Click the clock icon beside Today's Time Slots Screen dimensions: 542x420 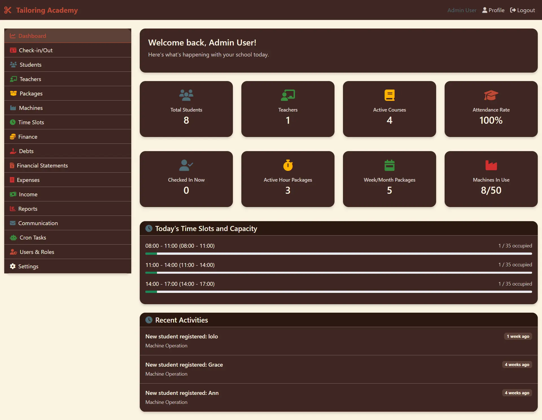[149, 229]
